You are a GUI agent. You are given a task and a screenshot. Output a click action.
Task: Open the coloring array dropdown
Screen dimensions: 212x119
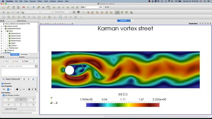(33, 12)
